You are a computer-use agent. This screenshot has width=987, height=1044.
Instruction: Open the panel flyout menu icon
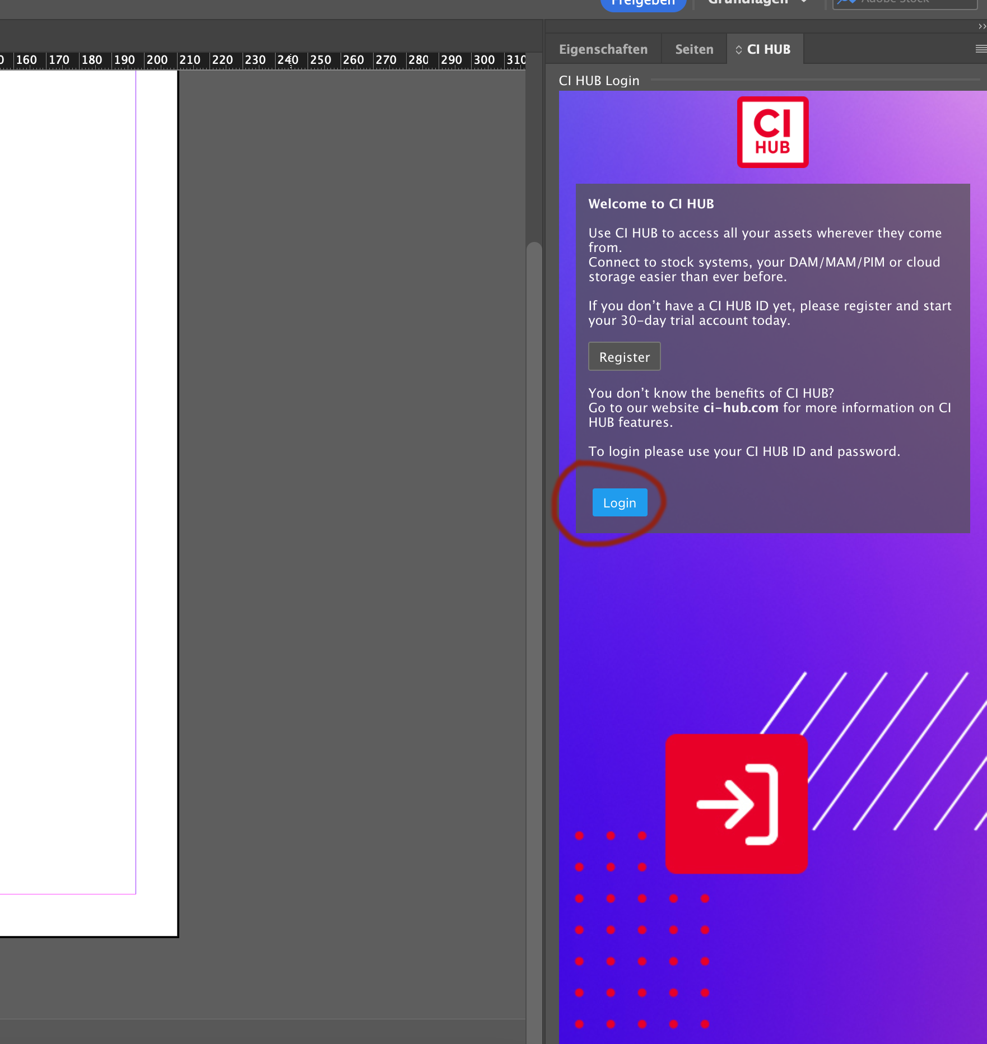981,49
